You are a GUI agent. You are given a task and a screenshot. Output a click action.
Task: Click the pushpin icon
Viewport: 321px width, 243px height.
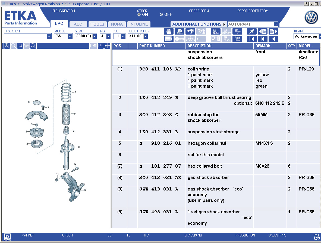click(251, 31)
